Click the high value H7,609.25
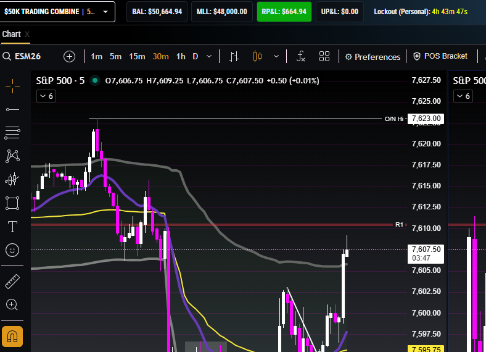 (x=165, y=81)
